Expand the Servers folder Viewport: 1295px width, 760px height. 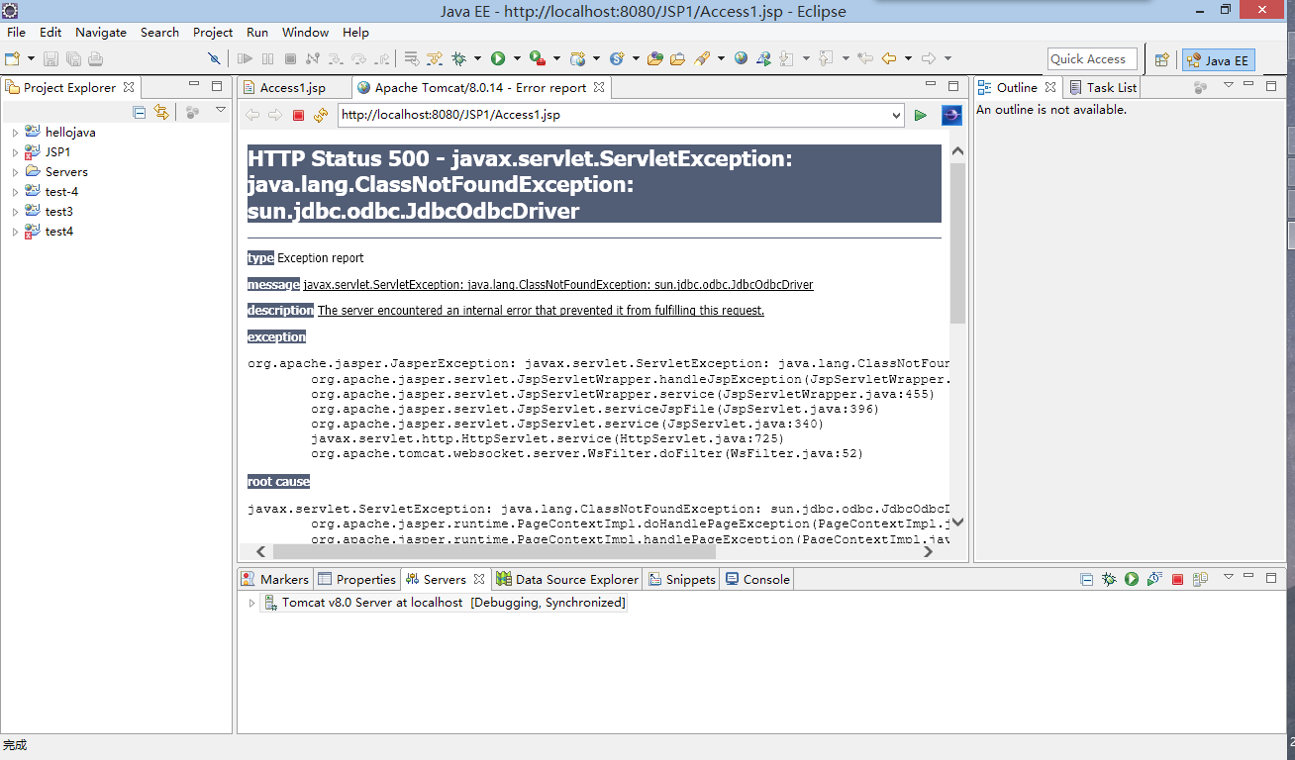point(15,171)
